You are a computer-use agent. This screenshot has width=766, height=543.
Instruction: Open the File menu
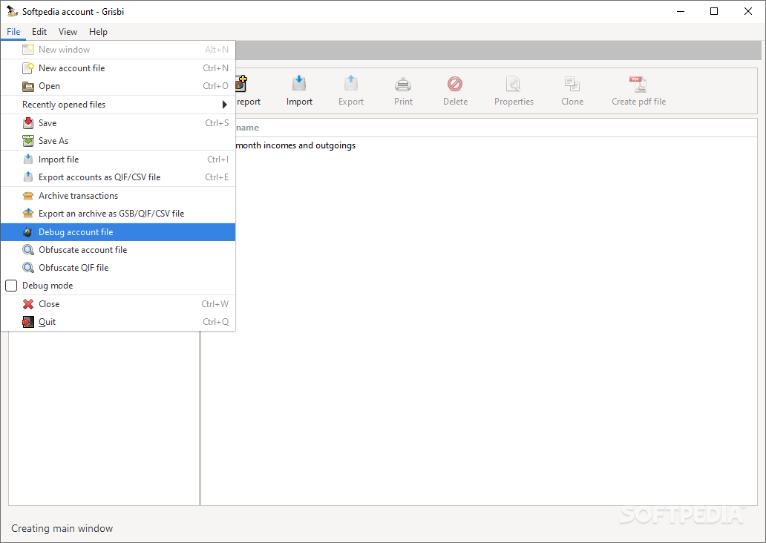coord(13,32)
